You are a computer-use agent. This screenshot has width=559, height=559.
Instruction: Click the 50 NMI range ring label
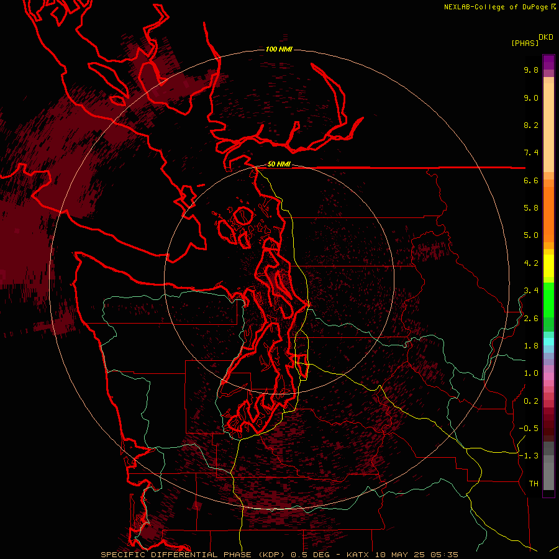pos(279,164)
